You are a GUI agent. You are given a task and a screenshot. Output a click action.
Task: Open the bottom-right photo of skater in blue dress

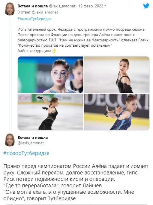tap(117, 112)
